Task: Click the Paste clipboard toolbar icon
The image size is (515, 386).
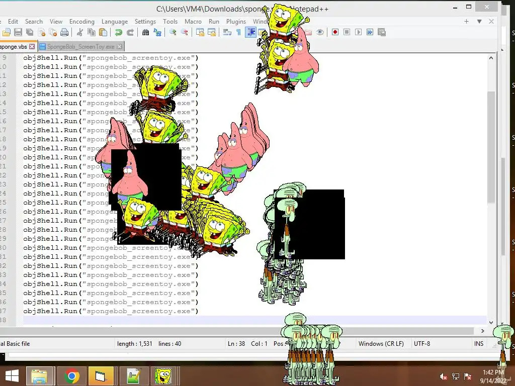Action: (x=103, y=32)
